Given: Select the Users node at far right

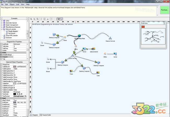Looking at the screenshot, I should tap(98, 73).
